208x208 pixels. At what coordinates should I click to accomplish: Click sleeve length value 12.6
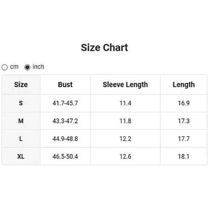pyautogui.click(x=125, y=156)
